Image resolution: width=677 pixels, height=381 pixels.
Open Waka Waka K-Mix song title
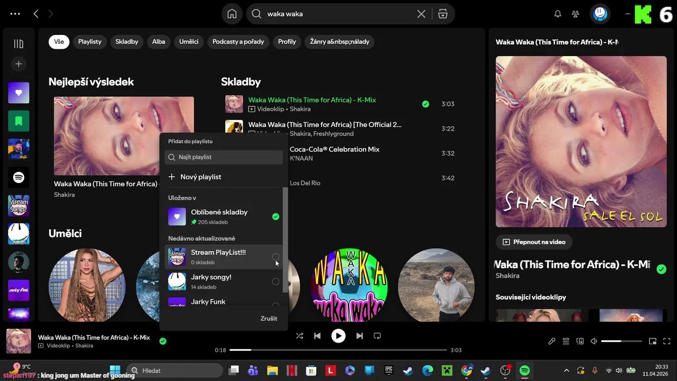point(312,99)
